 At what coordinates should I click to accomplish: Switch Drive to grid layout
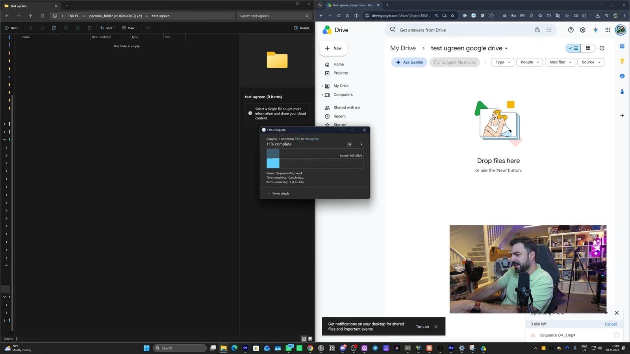[x=588, y=48]
